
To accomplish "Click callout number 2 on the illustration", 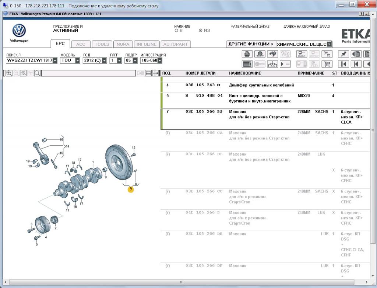I will (56, 228).
